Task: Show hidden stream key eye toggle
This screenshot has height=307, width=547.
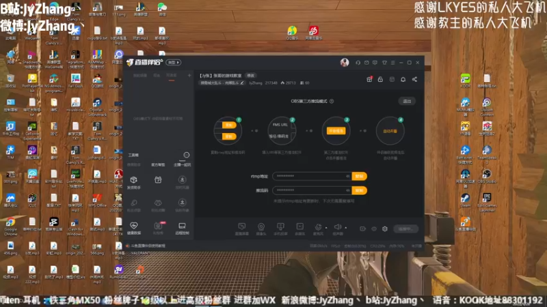Action: (348, 190)
